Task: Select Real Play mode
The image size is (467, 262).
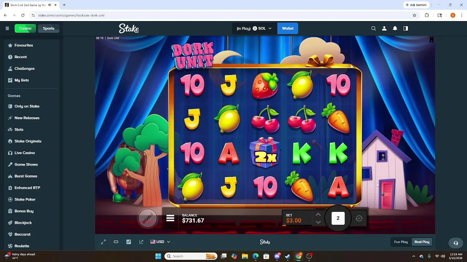Action: coord(422,242)
